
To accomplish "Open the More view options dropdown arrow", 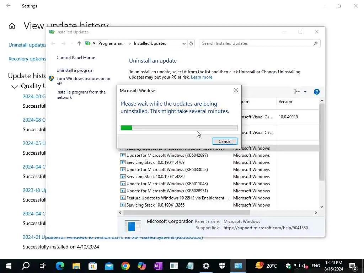I will (305, 92).
